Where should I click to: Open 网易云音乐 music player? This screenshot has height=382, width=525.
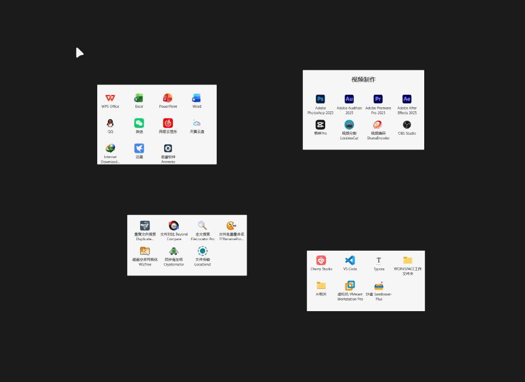pos(168,124)
